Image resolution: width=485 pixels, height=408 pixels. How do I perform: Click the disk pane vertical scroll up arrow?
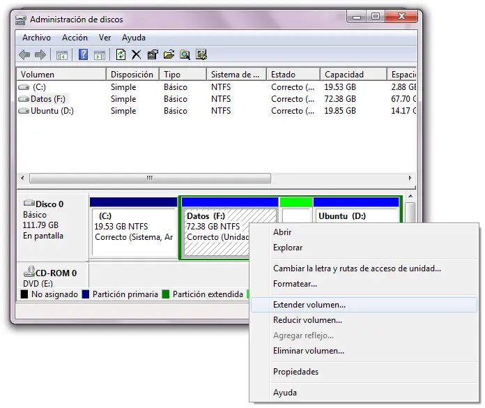tap(410, 196)
